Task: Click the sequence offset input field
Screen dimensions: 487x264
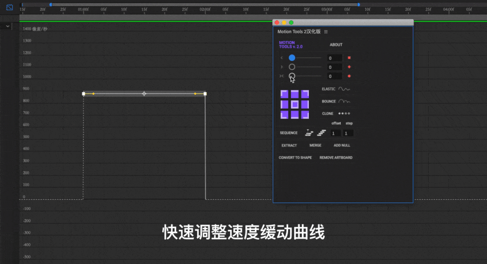Action: pos(335,134)
